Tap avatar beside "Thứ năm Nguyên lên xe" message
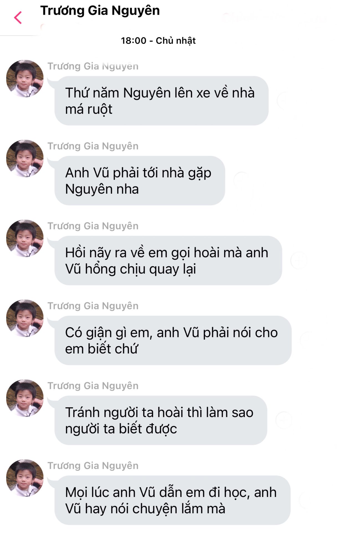The image size is (337, 533). [x=25, y=79]
